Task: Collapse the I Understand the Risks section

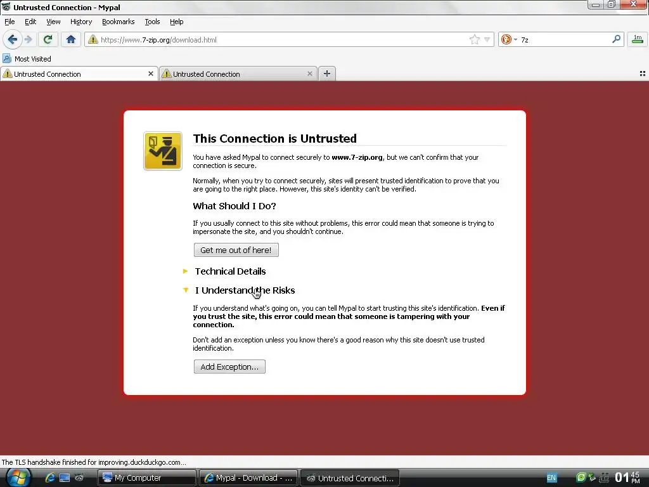Action: (245, 290)
